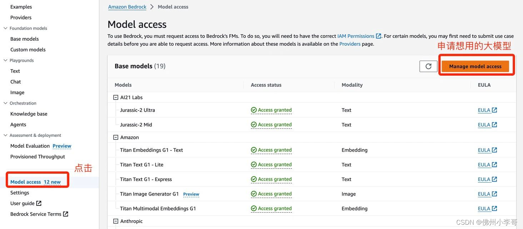Click green check icon for Titan Multimodal Embeddings G1
Viewport: 523px width, 229px height.
[x=254, y=208]
